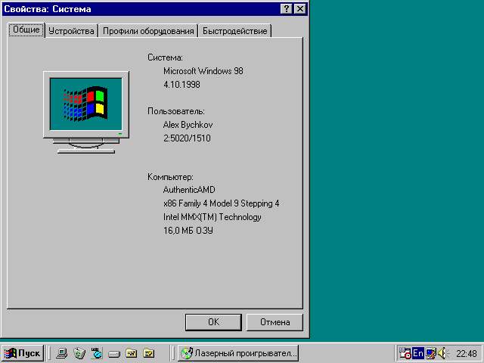Click the drive-shaped quick launch icon
Image resolution: width=484 pixels, height=363 pixels.
pos(114,354)
